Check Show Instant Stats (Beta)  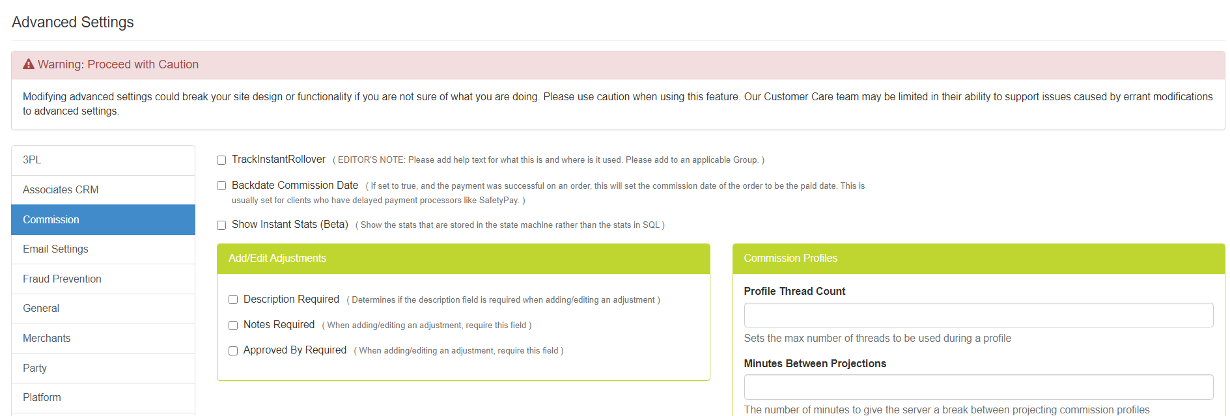(221, 225)
